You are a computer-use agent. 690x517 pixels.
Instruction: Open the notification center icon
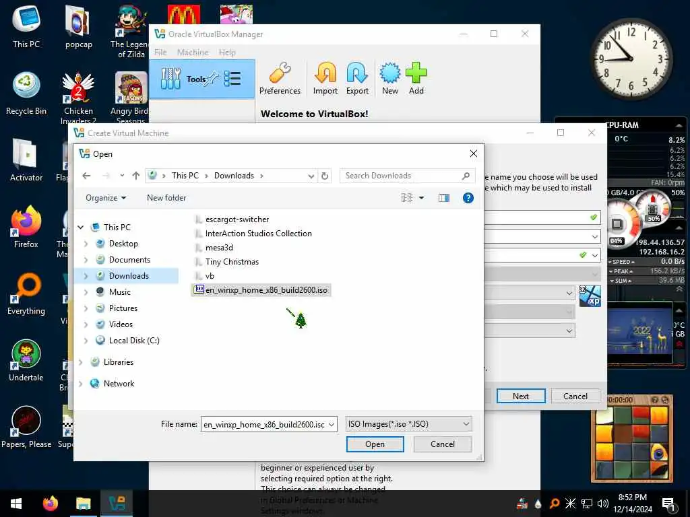[x=668, y=504]
